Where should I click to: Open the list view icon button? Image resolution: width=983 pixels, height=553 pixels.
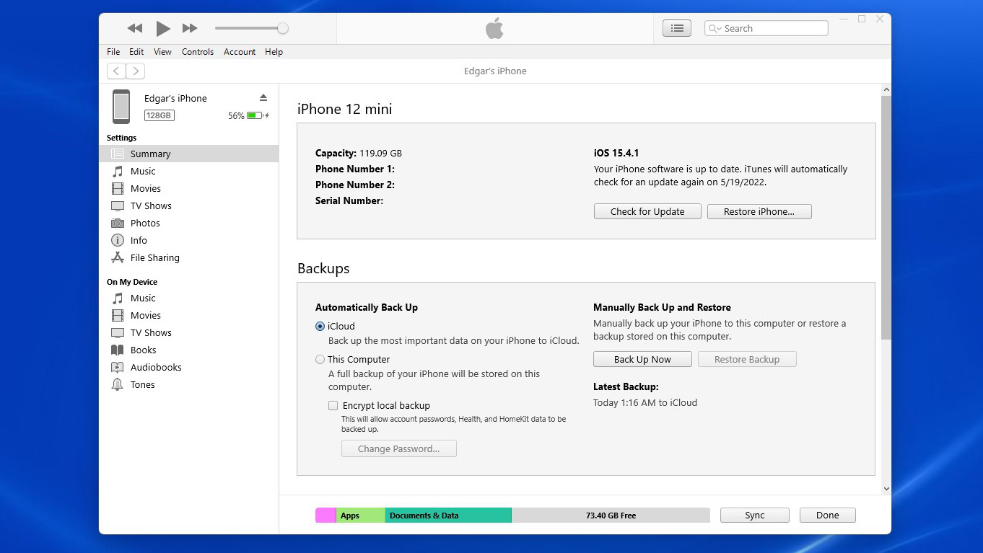click(676, 28)
